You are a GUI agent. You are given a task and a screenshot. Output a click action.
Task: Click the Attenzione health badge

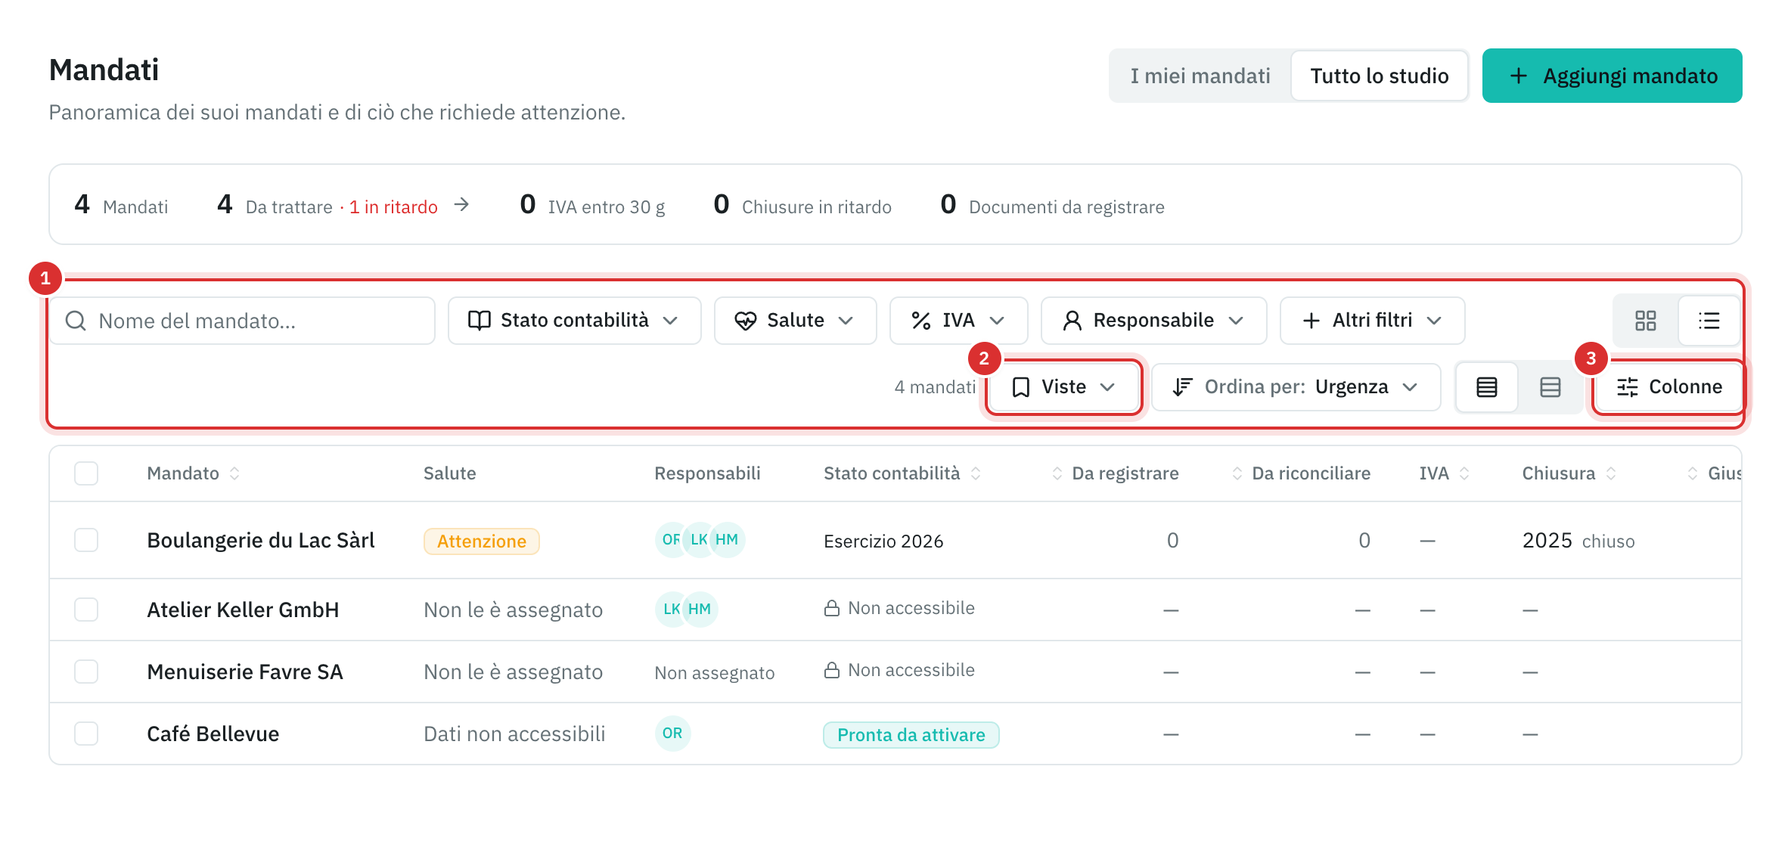coord(481,541)
